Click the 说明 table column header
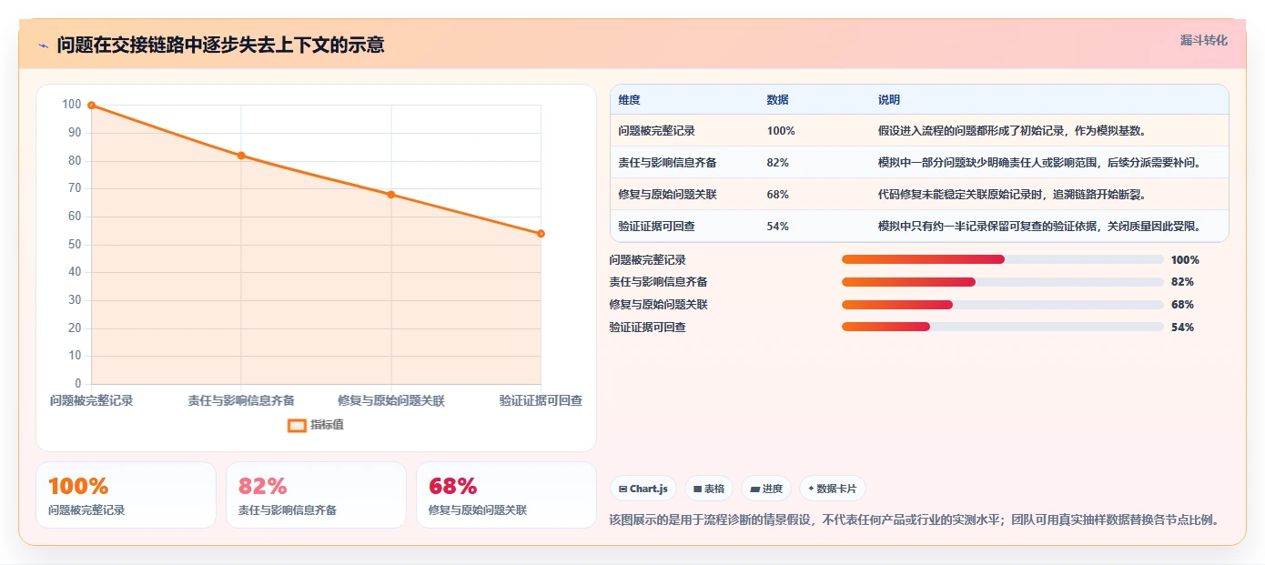The height and width of the screenshot is (565, 1265). (889, 100)
